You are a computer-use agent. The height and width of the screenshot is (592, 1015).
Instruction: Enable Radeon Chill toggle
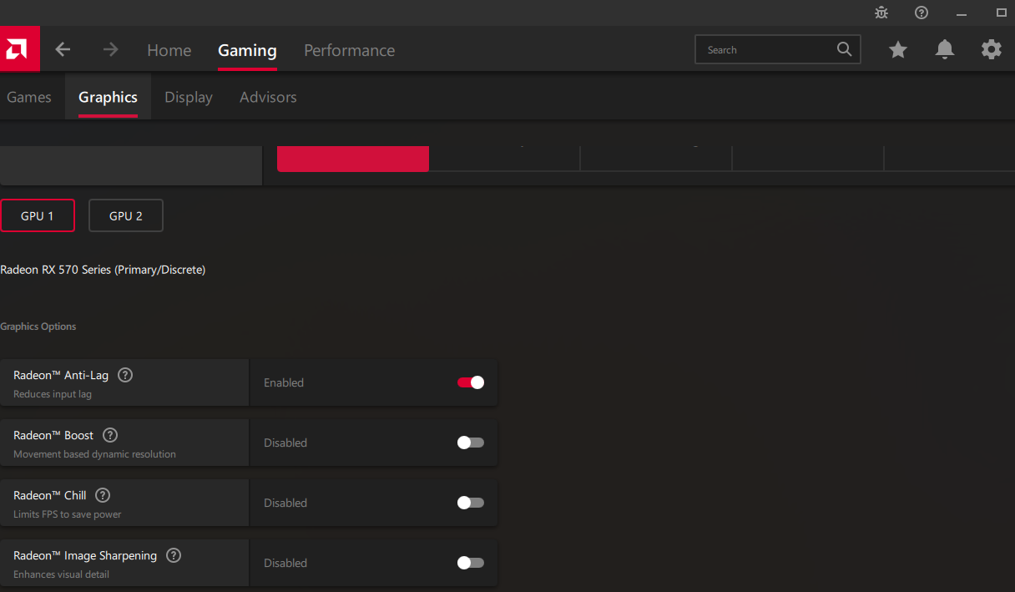click(471, 503)
